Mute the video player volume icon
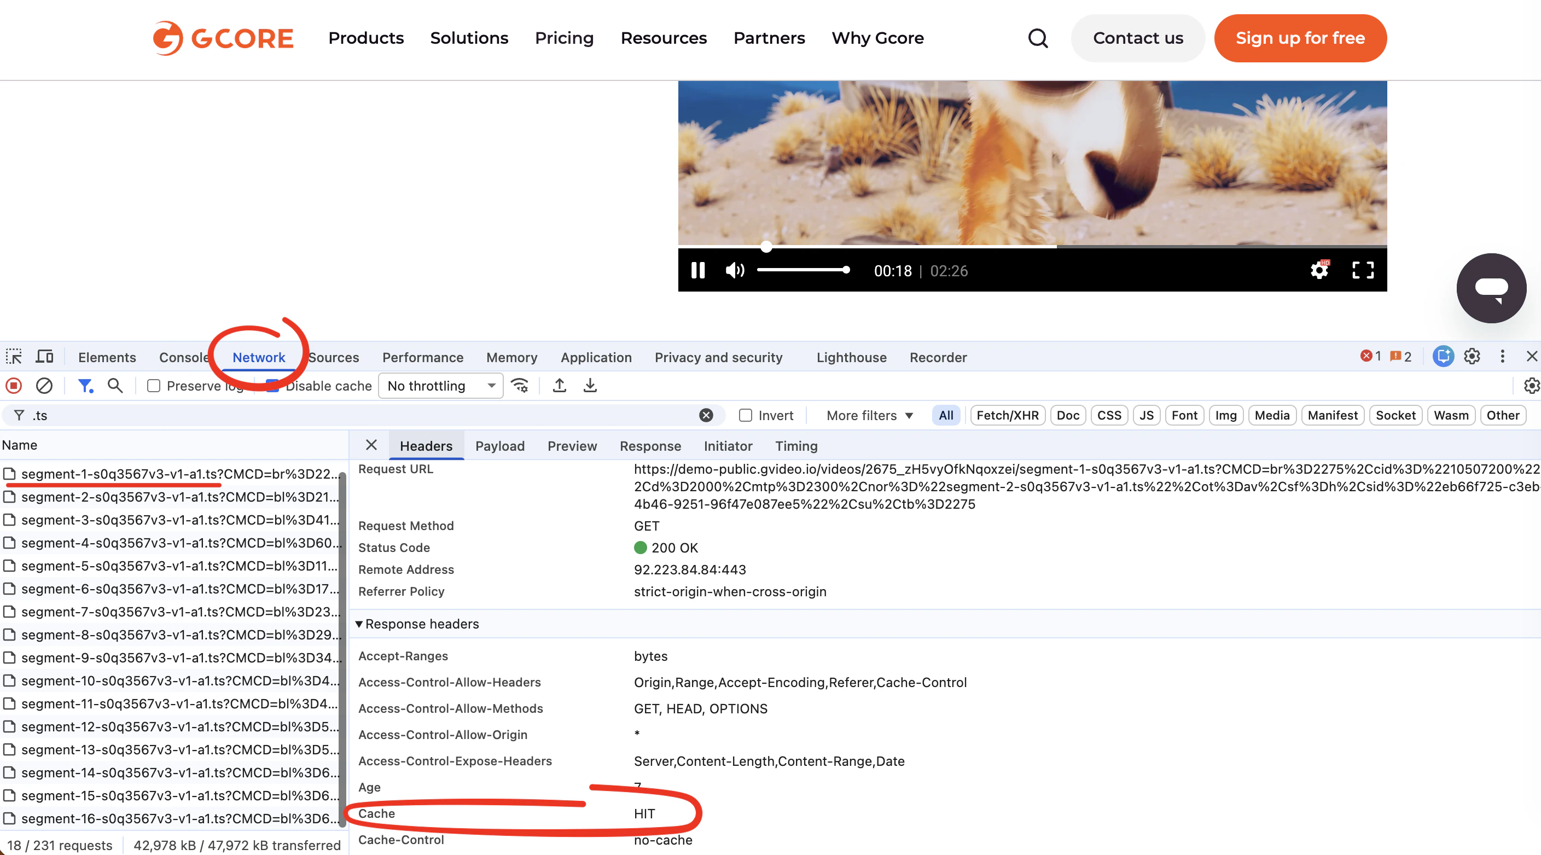Viewport: 1541px width, 855px height. tap(735, 271)
